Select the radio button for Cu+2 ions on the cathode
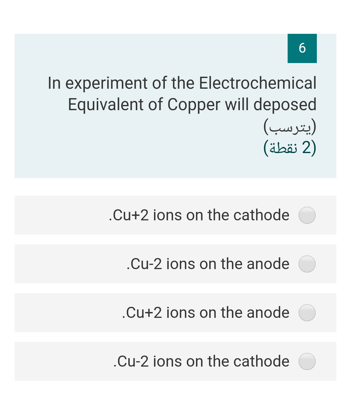Image resolution: width=351 pixels, height=403 pixels. [307, 215]
